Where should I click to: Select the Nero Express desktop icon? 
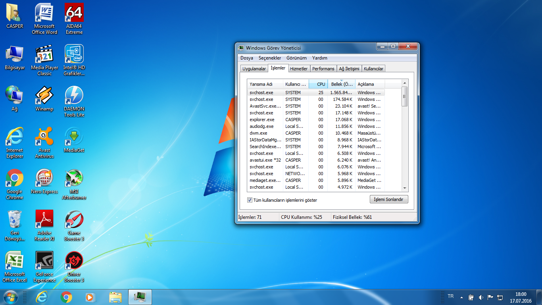[44, 178]
